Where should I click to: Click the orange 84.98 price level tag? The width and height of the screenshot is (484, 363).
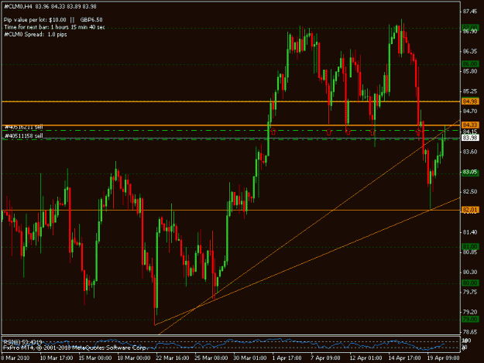click(470, 101)
